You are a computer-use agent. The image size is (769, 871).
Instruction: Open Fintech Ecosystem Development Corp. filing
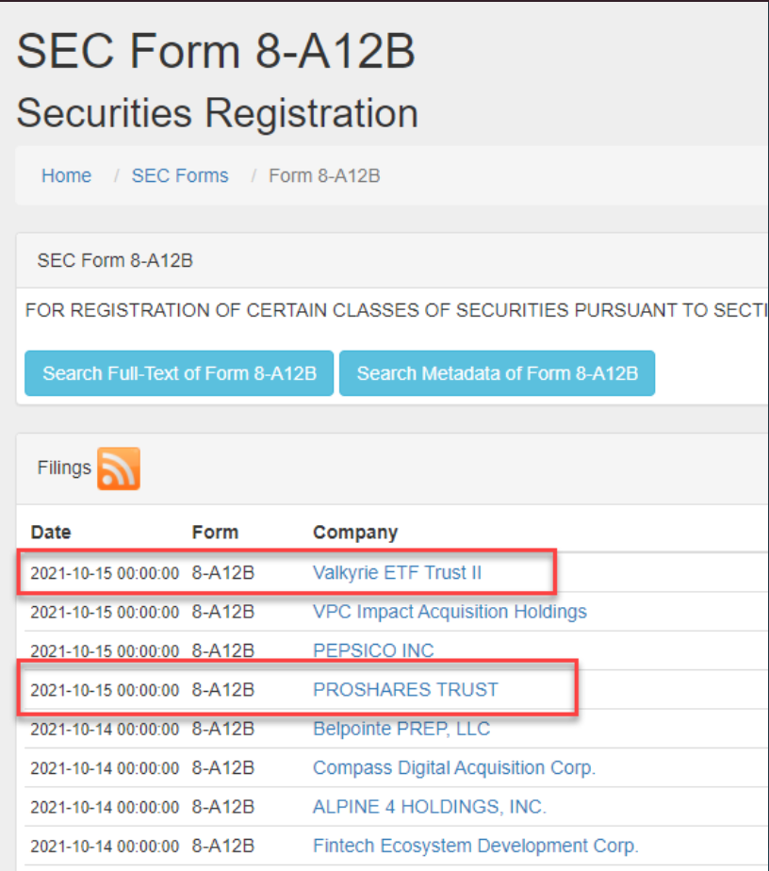pyautogui.click(x=475, y=846)
